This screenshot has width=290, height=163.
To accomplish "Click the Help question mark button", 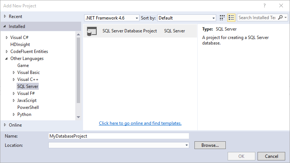I will click(265, 6).
